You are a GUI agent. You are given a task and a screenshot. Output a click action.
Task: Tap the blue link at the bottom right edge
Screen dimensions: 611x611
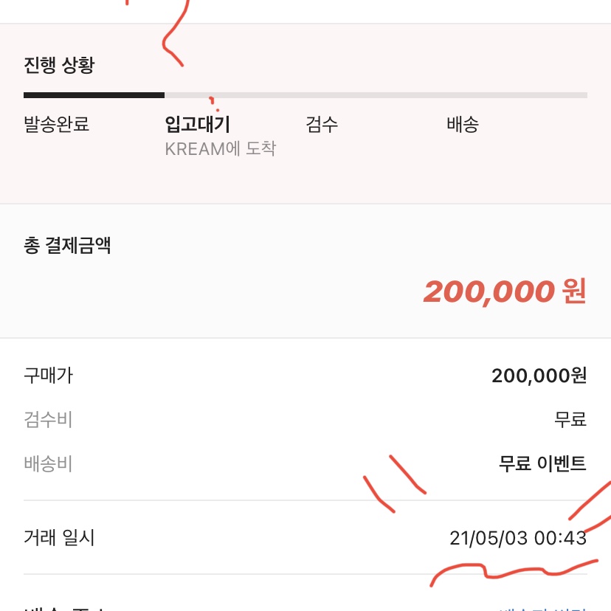coord(542,608)
